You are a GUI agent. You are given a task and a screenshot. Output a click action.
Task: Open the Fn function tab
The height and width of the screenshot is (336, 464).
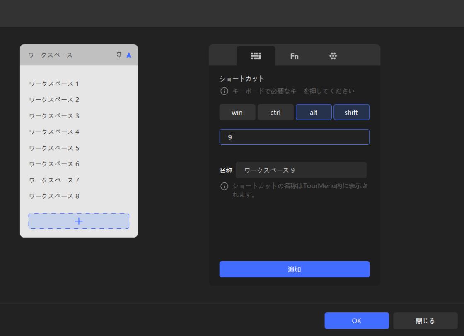click(294, 56)
